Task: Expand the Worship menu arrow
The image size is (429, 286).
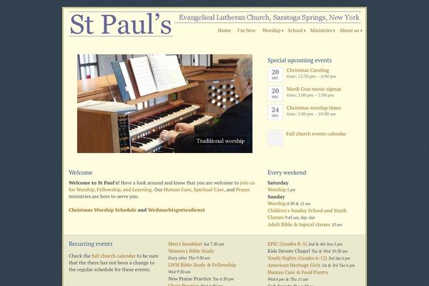Action: coord(282,31)
